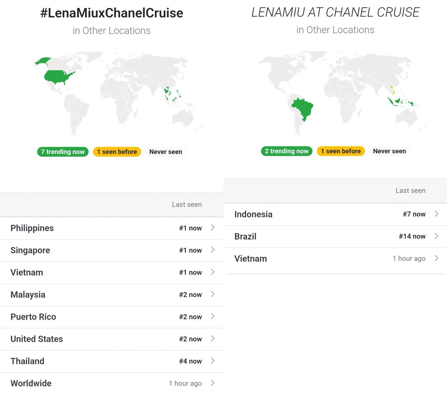
Task: Expand the Singapore row chevron
Action: pos(213,250)
